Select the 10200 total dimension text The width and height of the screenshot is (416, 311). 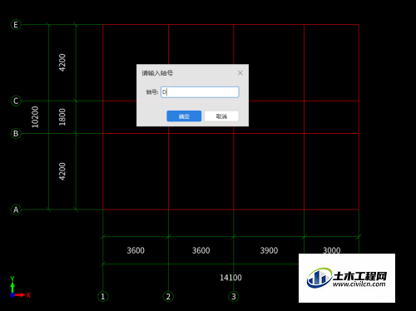click(x=35, y=117)
